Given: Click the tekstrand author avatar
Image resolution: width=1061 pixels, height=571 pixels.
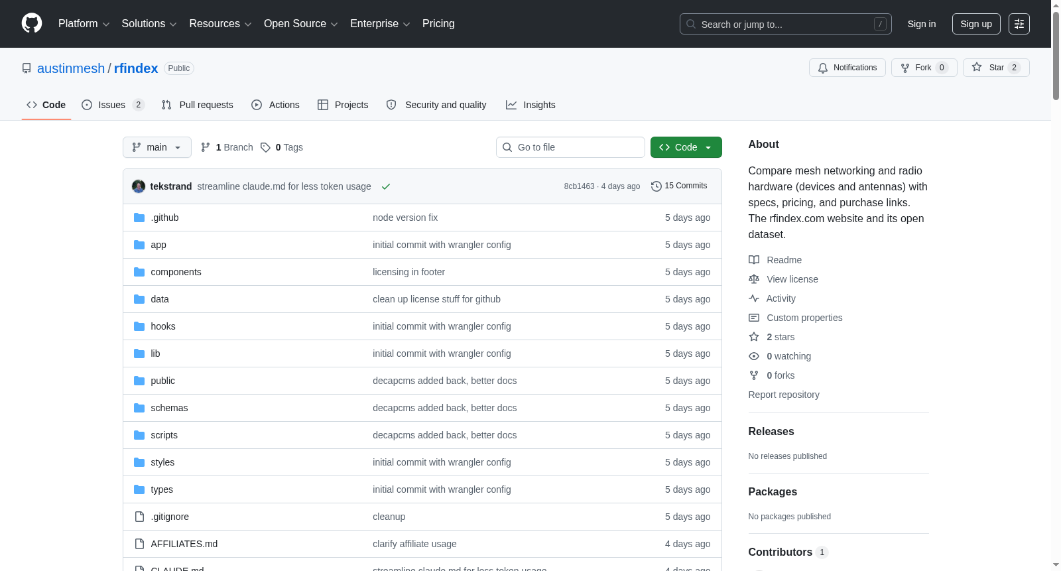Looking at the screenshot, I should pyautogui.click(x=139, y=186).
